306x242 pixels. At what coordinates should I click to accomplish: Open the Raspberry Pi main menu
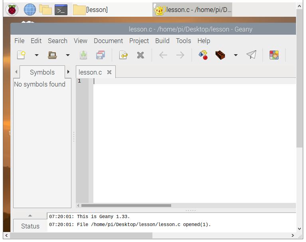[12, 9]
